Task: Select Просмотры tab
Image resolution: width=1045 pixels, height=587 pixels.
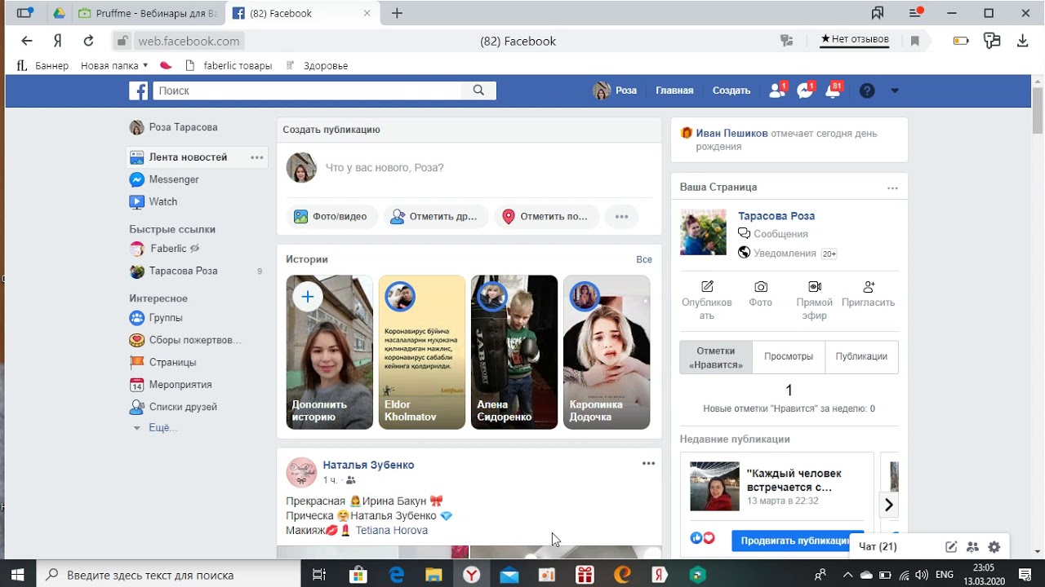Action: pyautogui.click(x=789, y=357)
